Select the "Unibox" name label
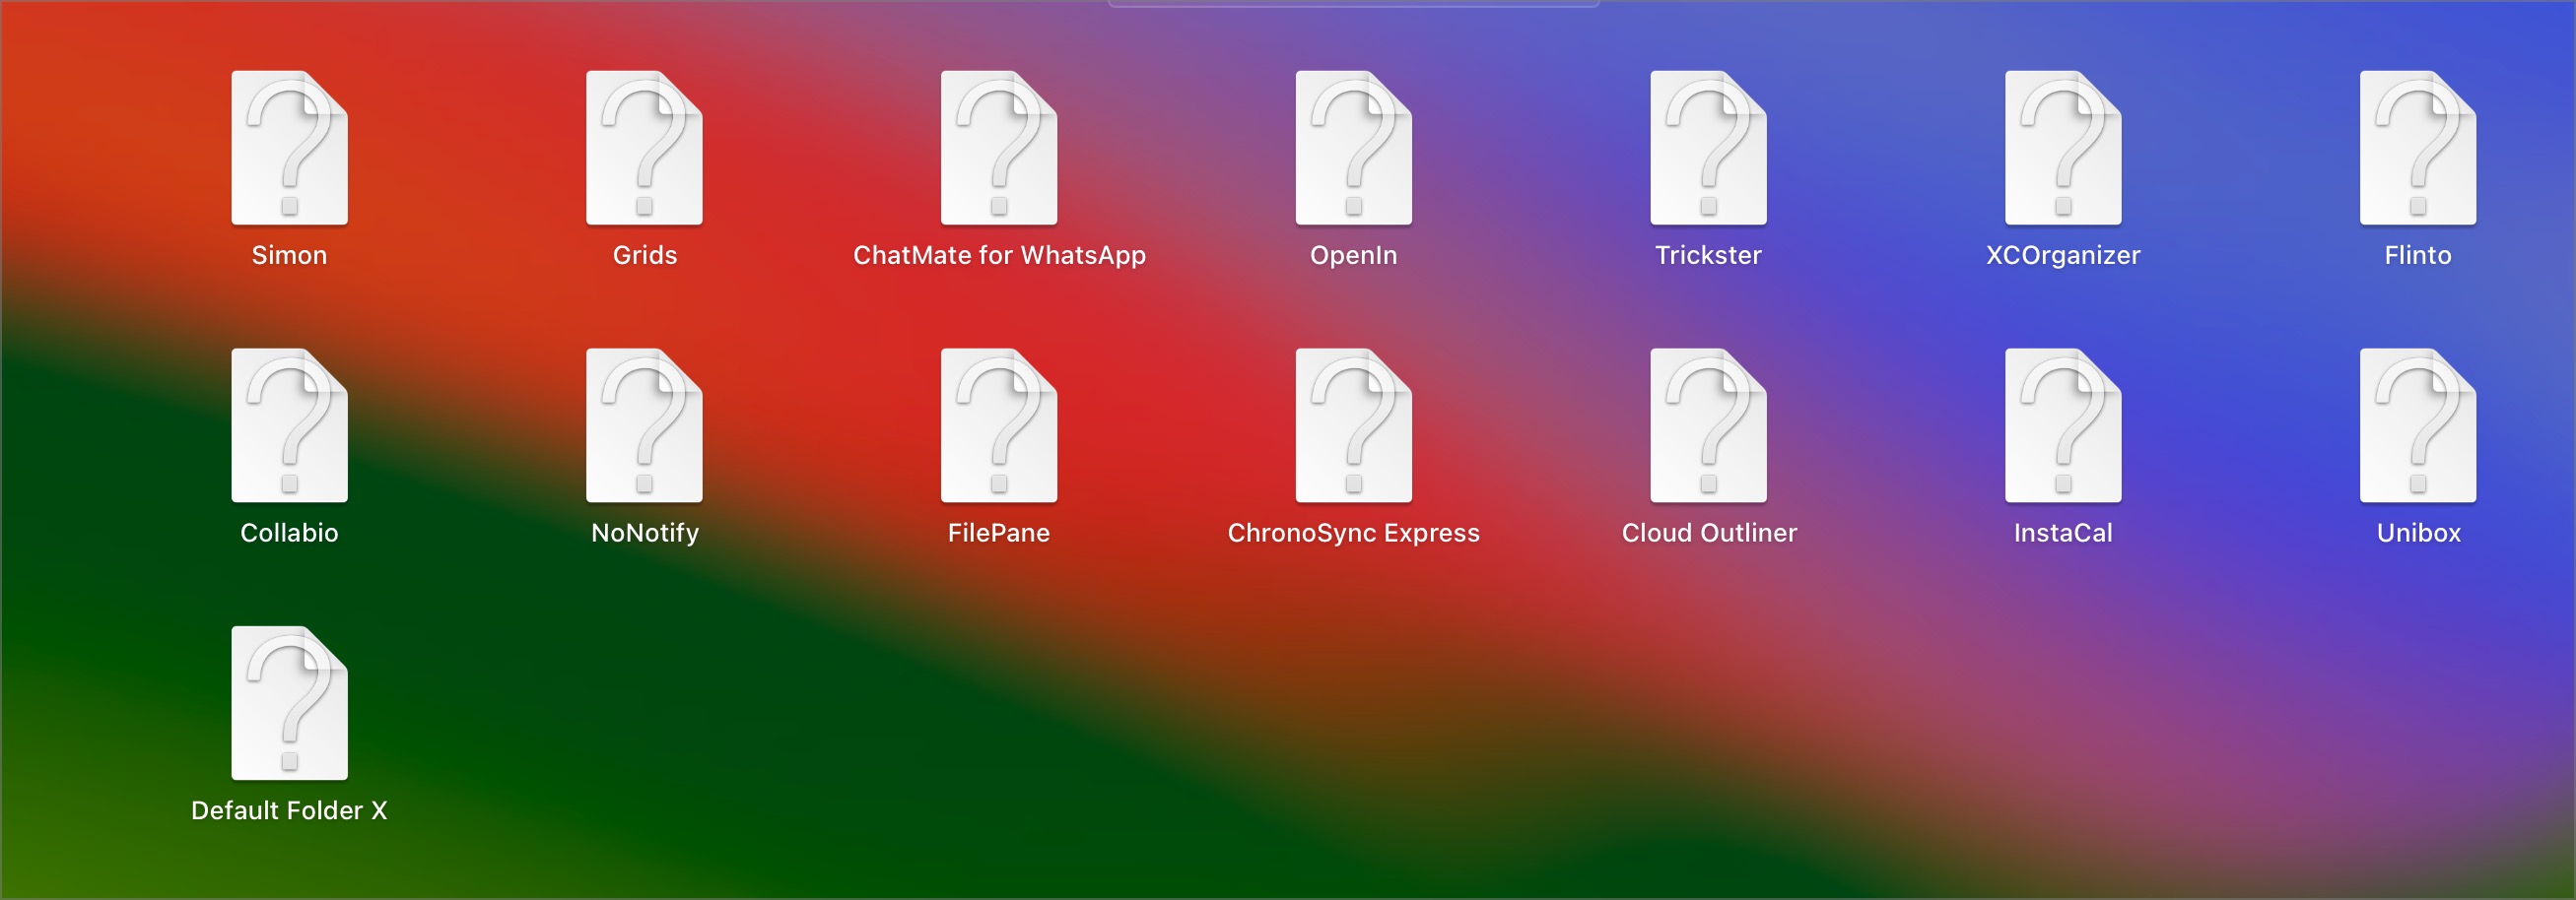The width and height of the screenshot is (2576, 900). pos(2418,534)
